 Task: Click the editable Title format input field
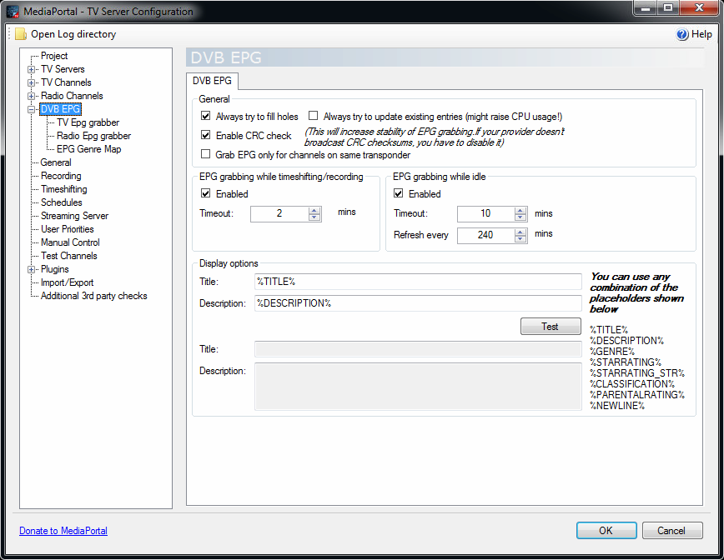click(418, 282)
